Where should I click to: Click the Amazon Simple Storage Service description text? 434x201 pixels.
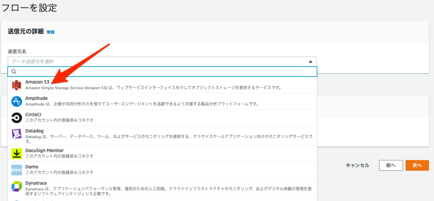(x=153, y=88)
